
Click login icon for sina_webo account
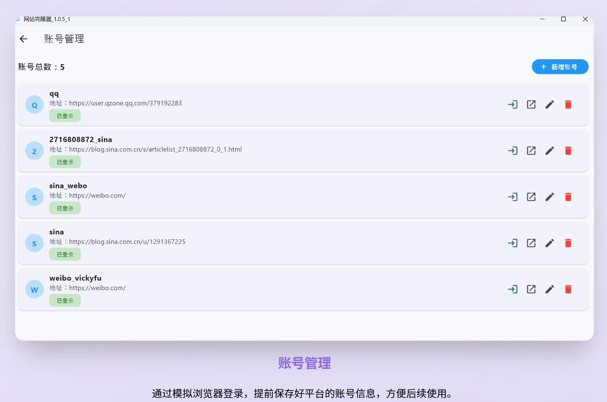tap(512, 197)
